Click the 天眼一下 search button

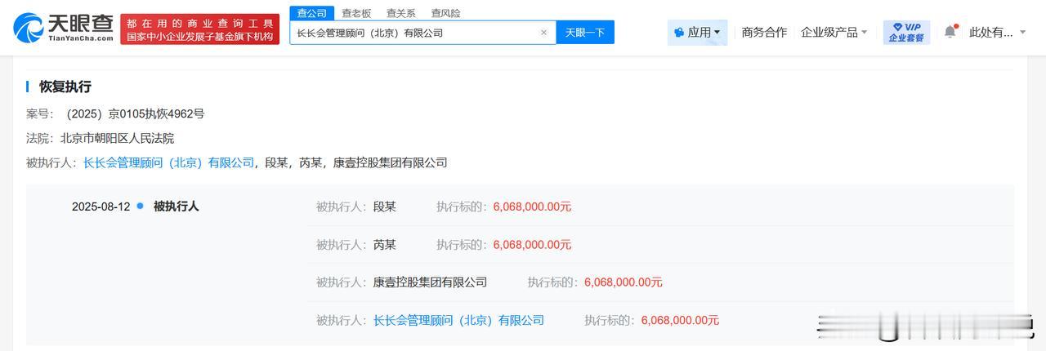pyautogui.click(x=585, y=33)
